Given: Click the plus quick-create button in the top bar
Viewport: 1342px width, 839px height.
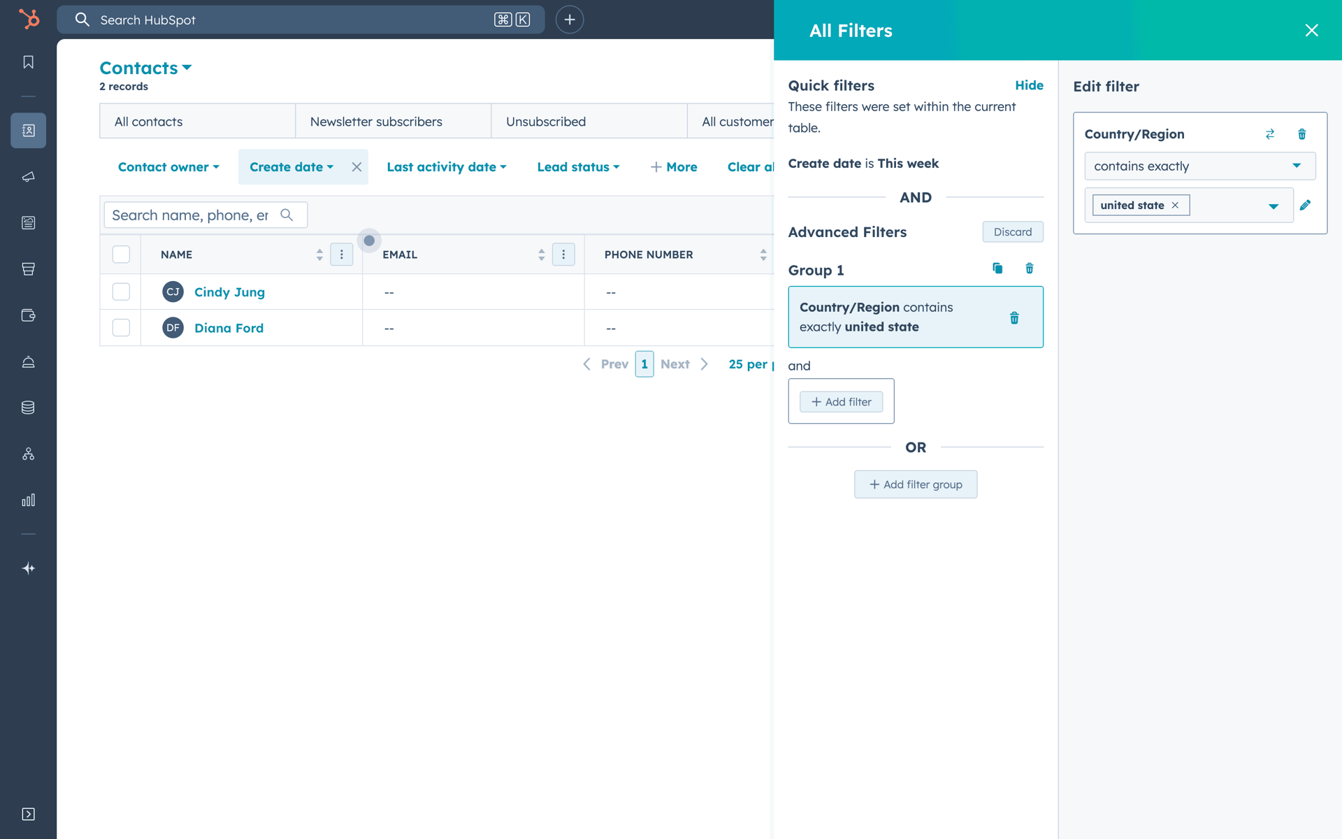Looking at the screenshot, I should click(570, 20).
